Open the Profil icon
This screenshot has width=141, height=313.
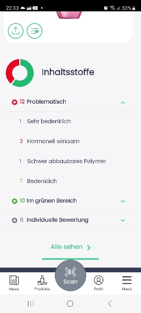(x=99, y=282)
